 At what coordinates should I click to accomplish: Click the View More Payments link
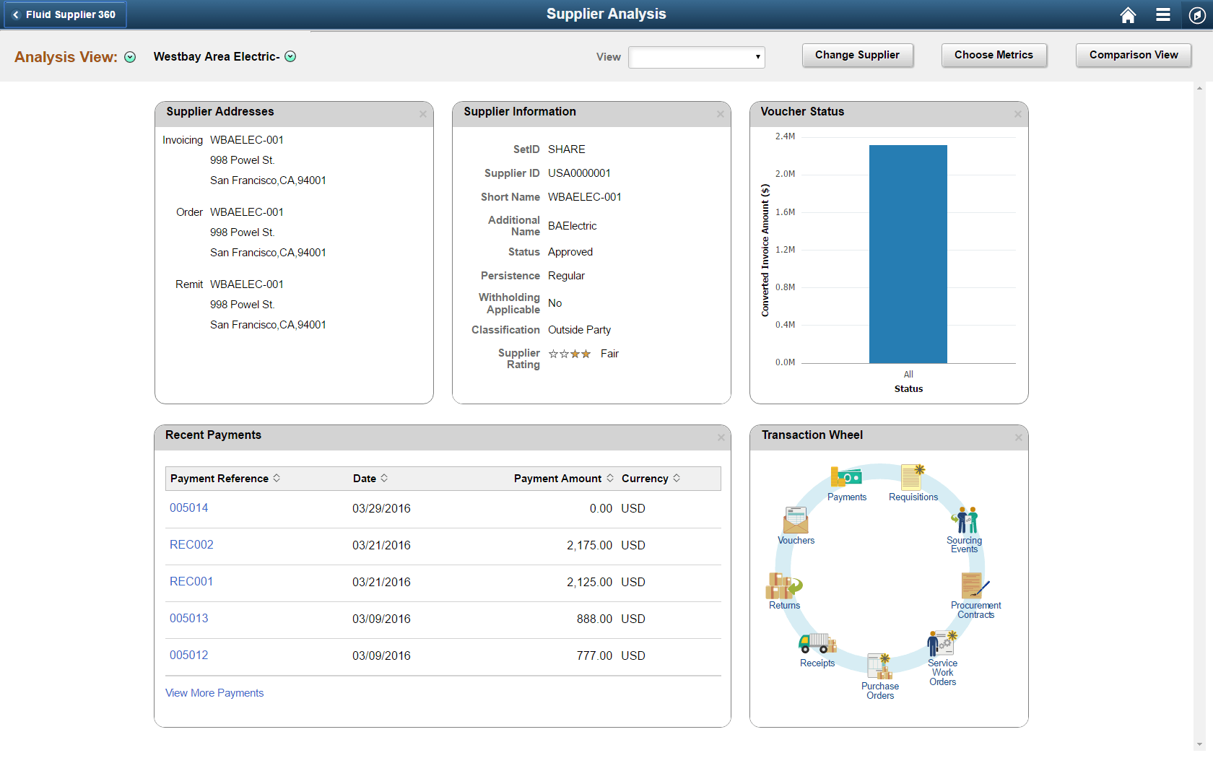[x=214, y=692]
